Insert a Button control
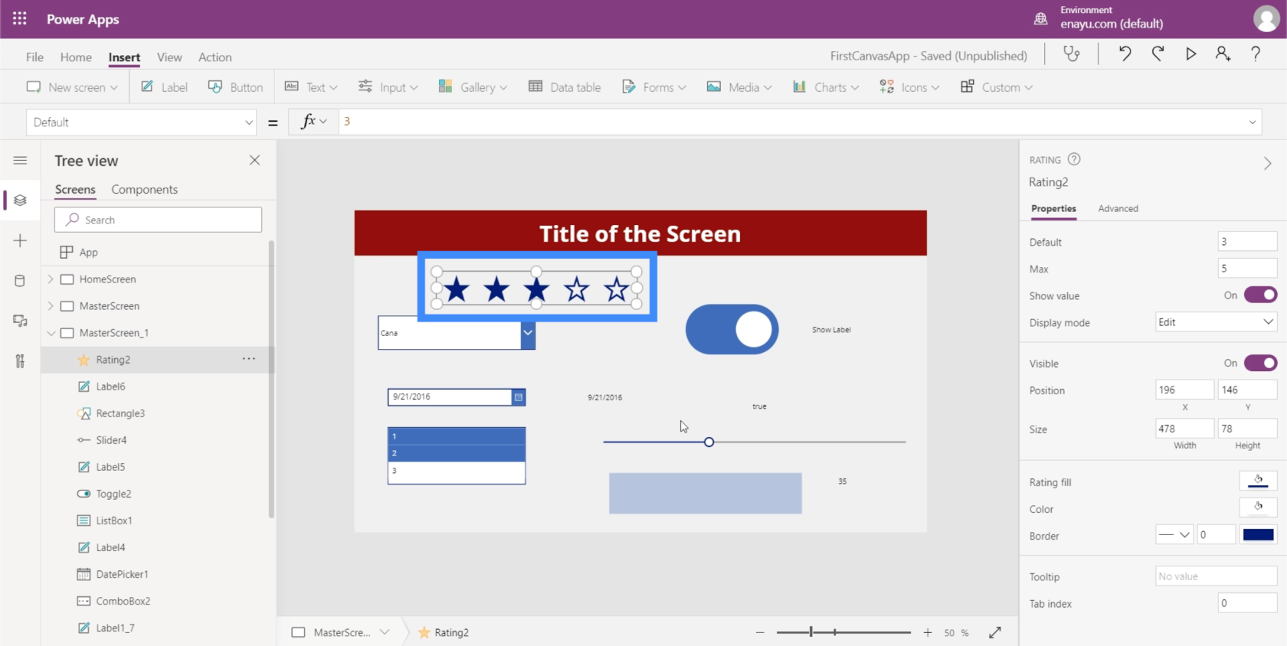Screen dimensions: 1287x646 236,87
